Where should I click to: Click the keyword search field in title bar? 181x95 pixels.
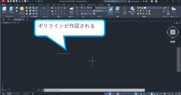click(x=114, y=1)
